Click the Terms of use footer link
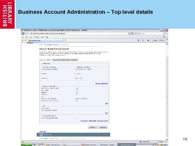Viewport: 195px width, 146px height. [x=54, y=138]
